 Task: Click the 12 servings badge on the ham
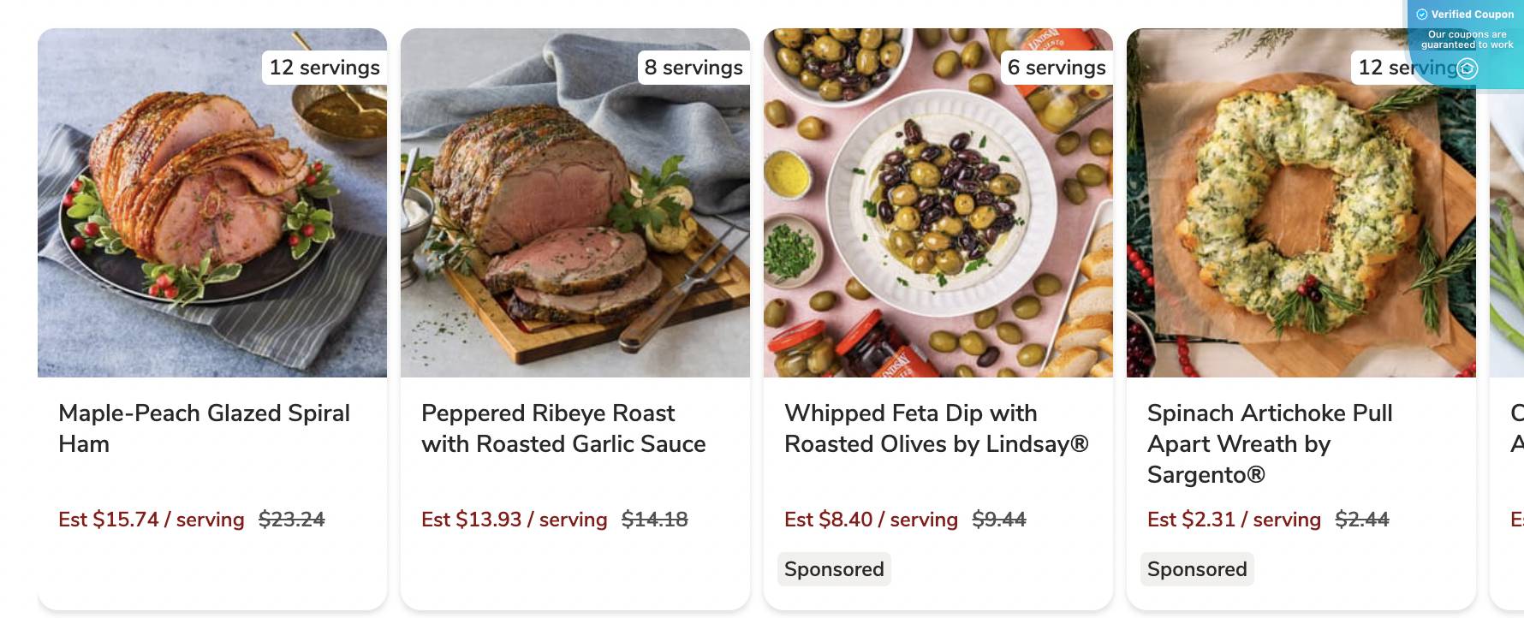click(324, 68)
